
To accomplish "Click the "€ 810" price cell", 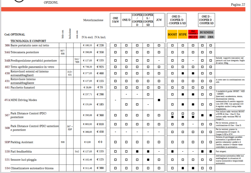I will pos(100,124).
